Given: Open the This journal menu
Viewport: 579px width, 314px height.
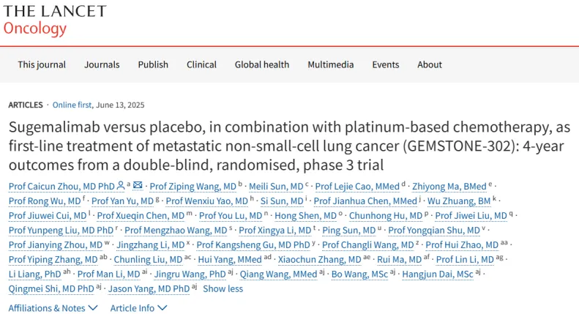Looking at the screenshot, I should [x=42, y=64].
